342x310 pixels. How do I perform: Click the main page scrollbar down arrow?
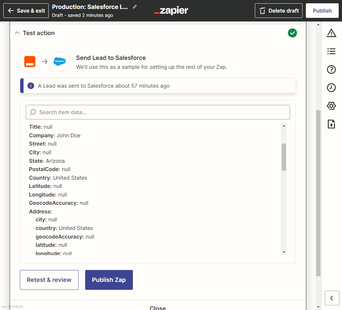point(318,307)
